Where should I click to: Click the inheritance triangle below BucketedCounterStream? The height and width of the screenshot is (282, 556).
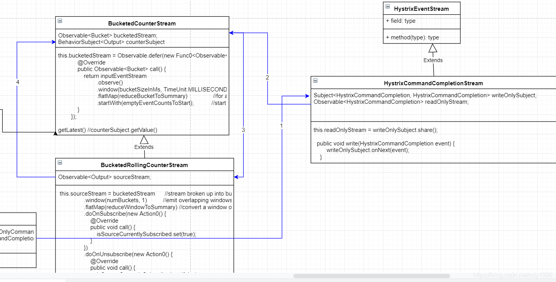tap(144, 139)
